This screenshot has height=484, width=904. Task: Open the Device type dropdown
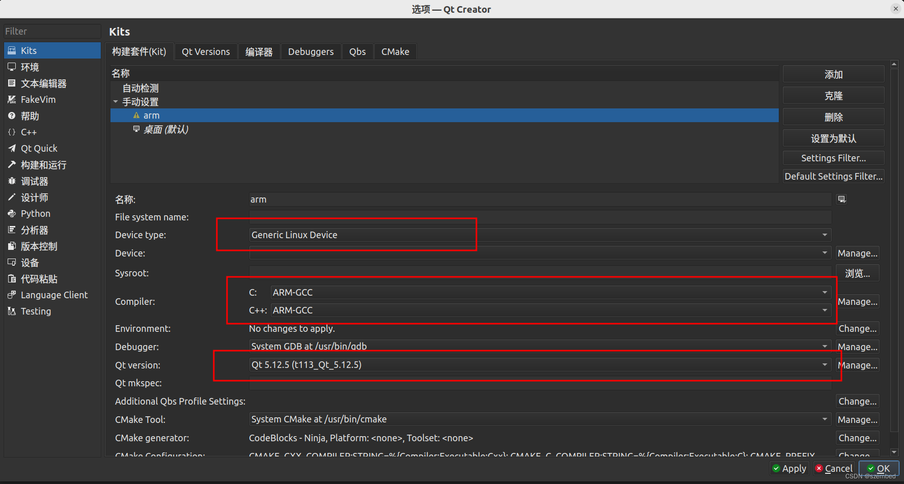pos(825,235)
